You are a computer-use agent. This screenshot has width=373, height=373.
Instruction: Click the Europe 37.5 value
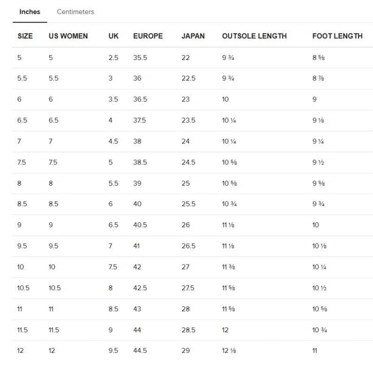pos(140,120)
